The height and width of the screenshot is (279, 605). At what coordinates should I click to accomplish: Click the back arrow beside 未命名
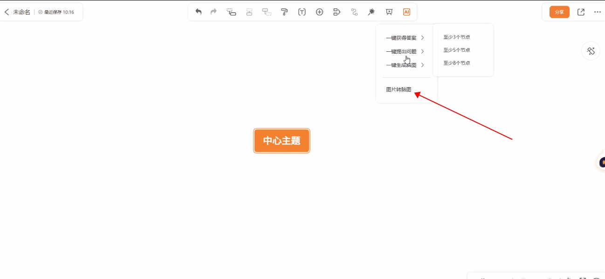tap(7, 12)
